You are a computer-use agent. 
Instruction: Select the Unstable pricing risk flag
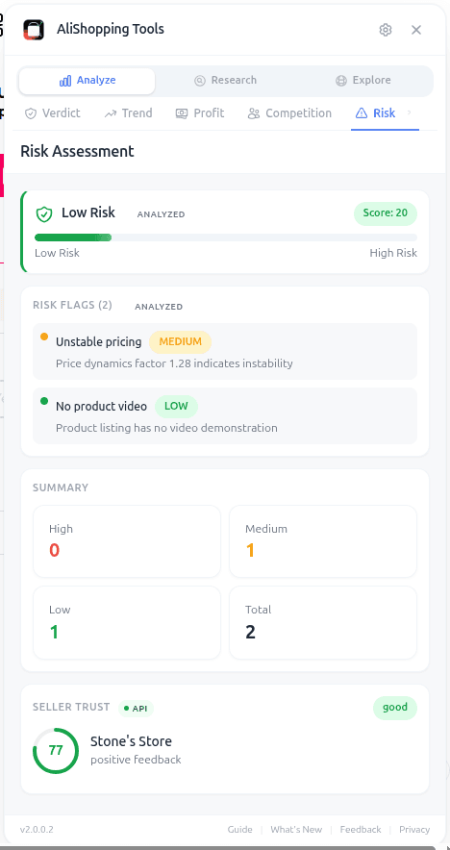(225, 351)
